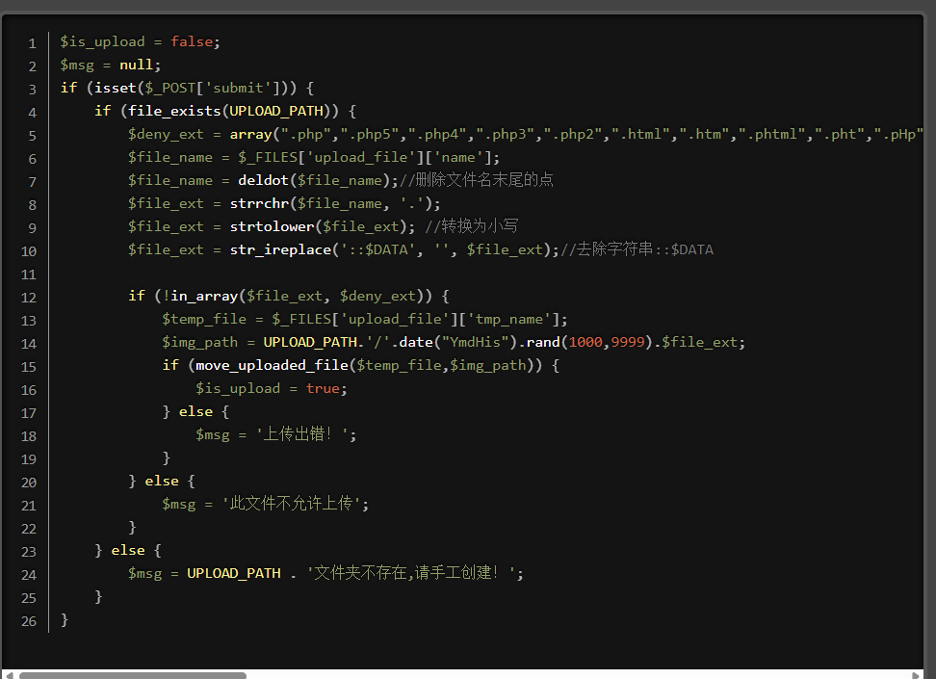Click the '$is_upload = false;' line
Viewport: 936px width, 679px height.
pos(140,41)
